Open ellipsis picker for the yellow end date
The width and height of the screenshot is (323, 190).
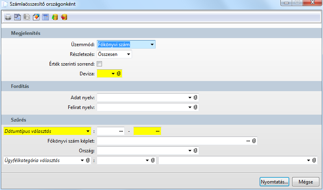157,131
